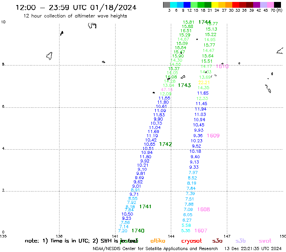Click the 7.20 wave height value

coord(123,231)
